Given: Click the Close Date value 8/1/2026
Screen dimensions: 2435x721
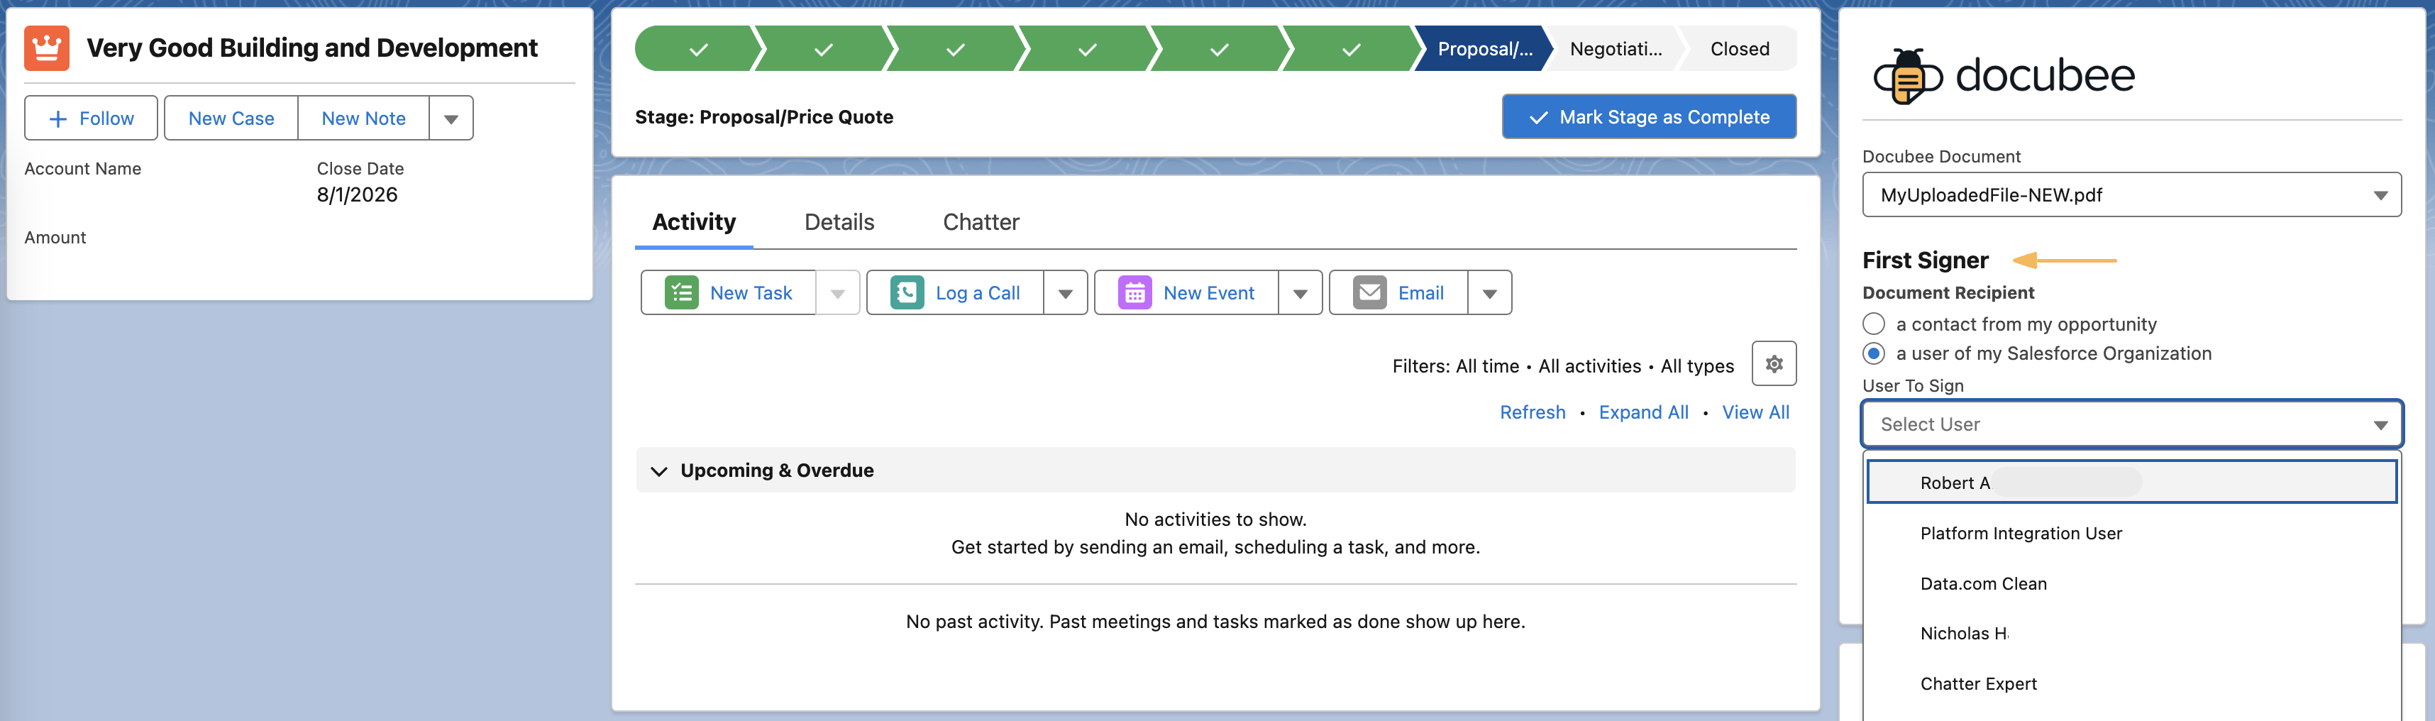Looking at the screenshot, I should tap(356, 194).
